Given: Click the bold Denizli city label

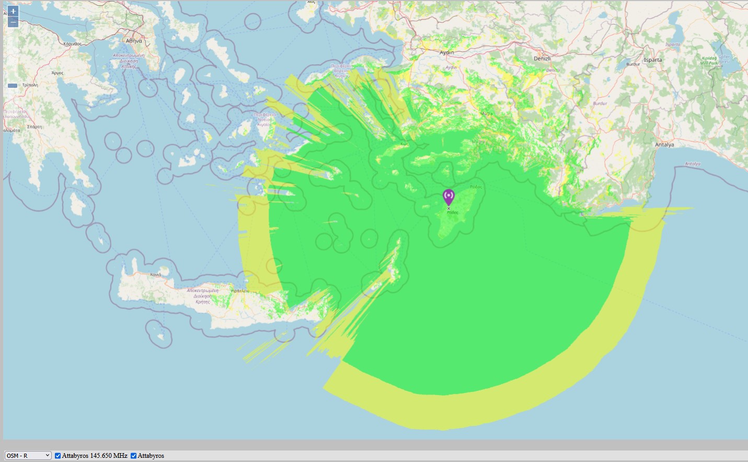Looking at the screenshot, I should point(542,59).
